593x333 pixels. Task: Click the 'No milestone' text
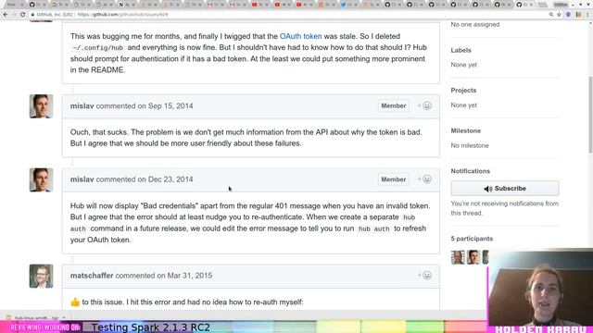(x=470, y=145)
